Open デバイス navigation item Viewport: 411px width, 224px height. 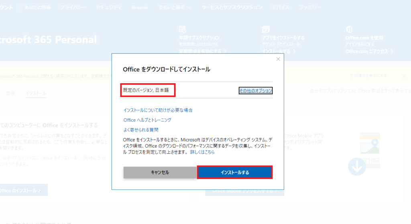tap(281, 7)
